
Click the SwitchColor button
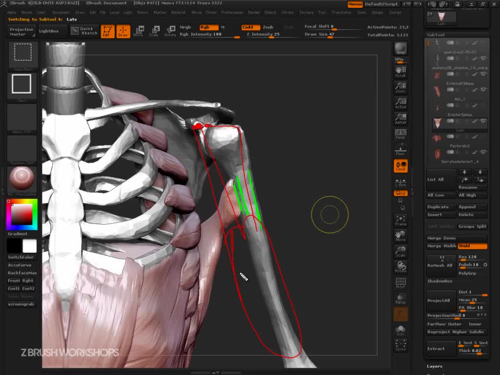[x=21, y=257]
